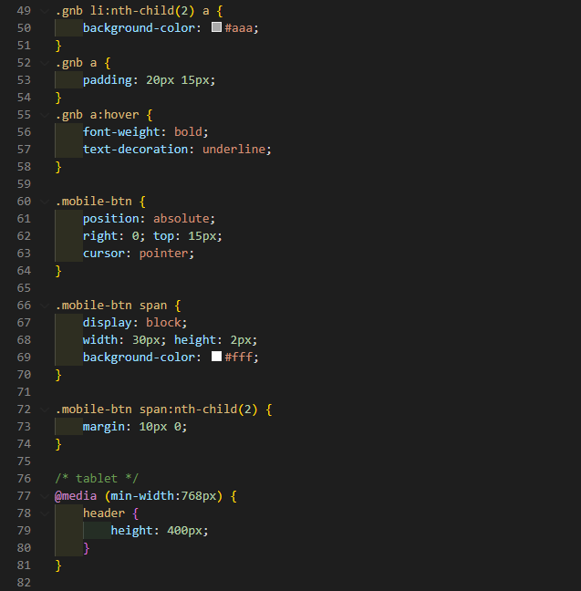
Task: Click line number 59 in gutter
Action: [x=24, y=184]
